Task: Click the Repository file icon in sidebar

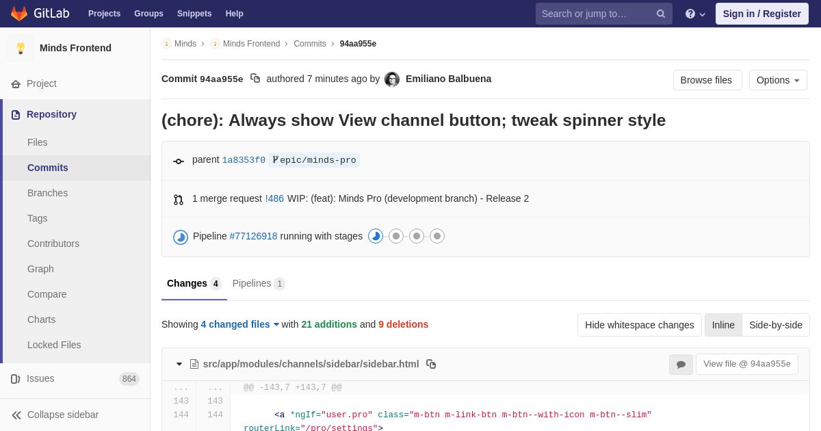Action: pyautogui.click(x=16, y=115)
